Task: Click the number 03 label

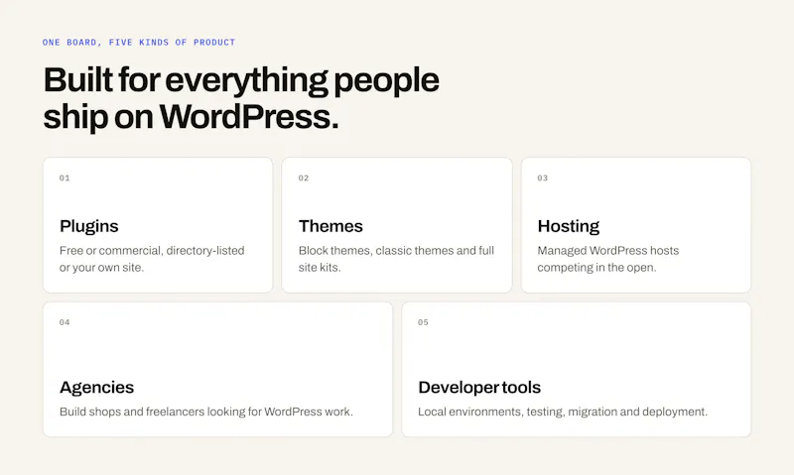Action: (x=542, y=178)
